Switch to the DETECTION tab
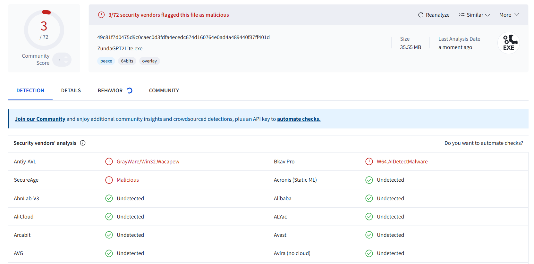Image resolution: width=534 pixels, height=264 pixels. pyautogui.click(x=30, y=91)
